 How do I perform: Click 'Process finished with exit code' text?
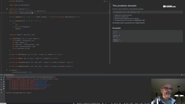(19, 93)
